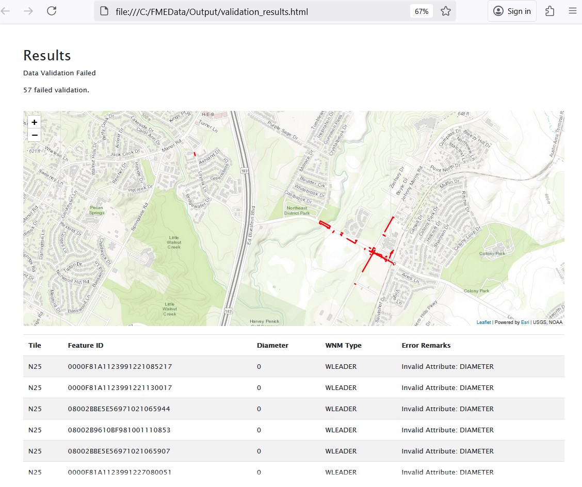This screenshot has width=582, height=487.
Task: Click the 67% zoom level indicator
Action: click(422, 11)
